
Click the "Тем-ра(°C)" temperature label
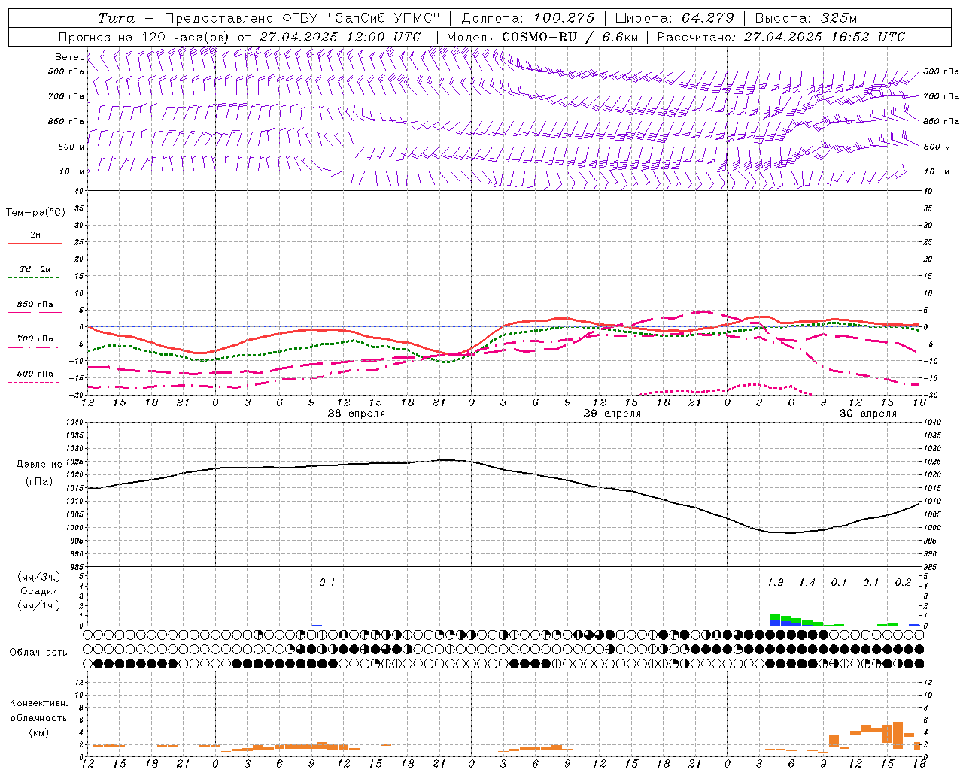[35, 213]
